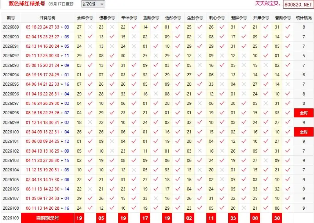Click the period number 2026100 in 期号 column
Viewport: 314px width, 223px height.
point(11,132)
